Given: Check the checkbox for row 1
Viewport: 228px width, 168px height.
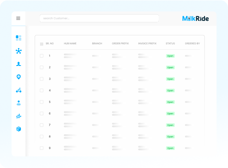Looking at the screenshot, I should 42,56.
